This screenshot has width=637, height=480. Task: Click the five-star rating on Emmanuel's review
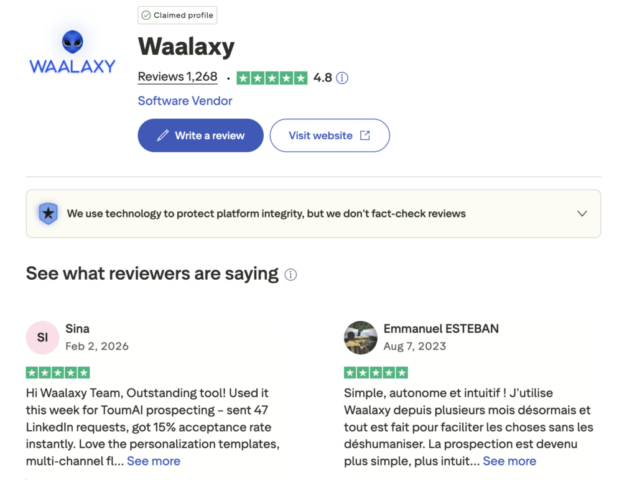376,372
